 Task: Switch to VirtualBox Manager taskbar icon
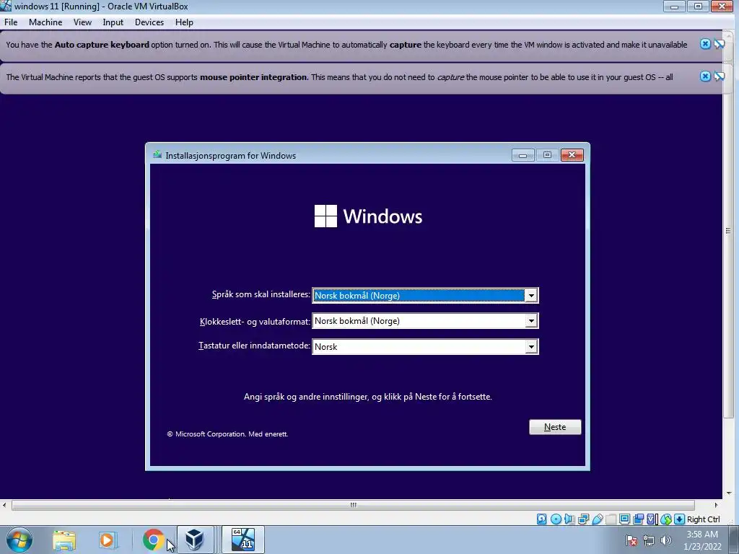tap(194, 540)
